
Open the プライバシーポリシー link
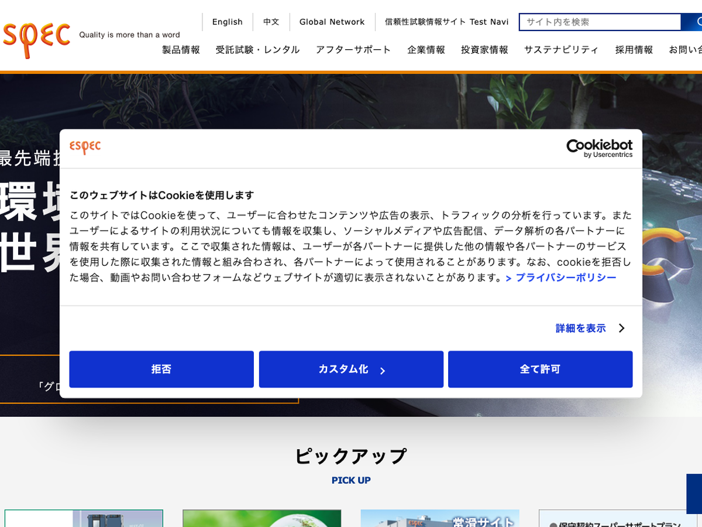[565, 278]
